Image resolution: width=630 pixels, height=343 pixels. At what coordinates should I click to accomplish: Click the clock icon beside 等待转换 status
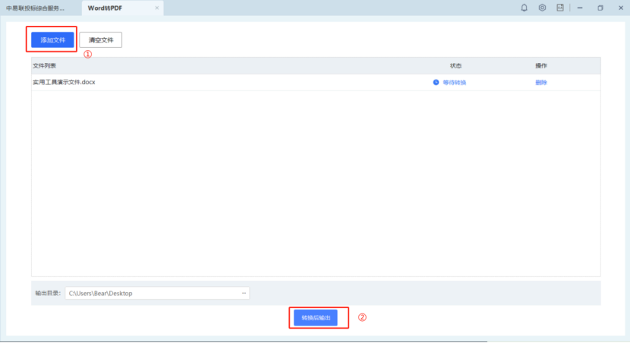[x=436, y=82]
